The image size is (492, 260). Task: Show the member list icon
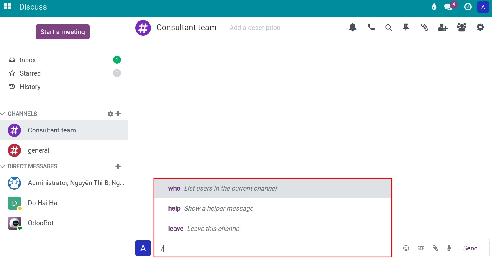pyautogui.click(x=462, y=27)
